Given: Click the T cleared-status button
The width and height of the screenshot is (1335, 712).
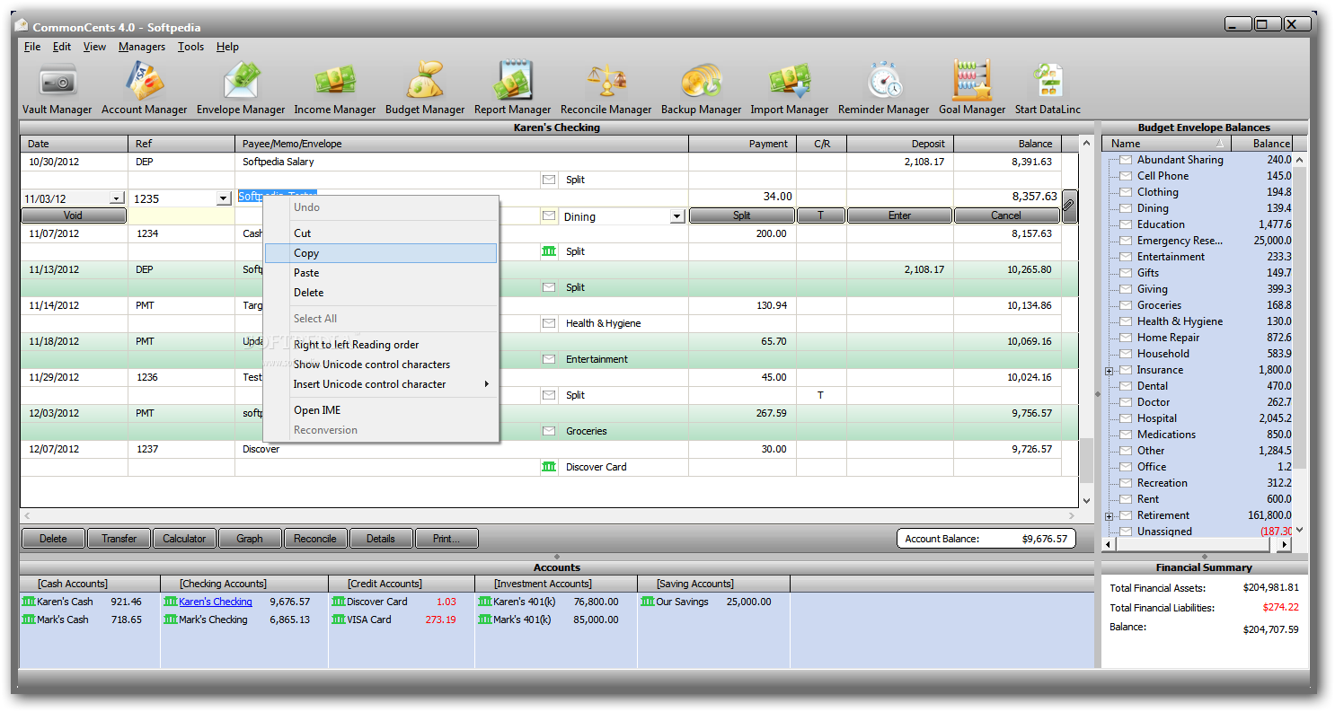Looking at the screenshot, I should point(821,215).
